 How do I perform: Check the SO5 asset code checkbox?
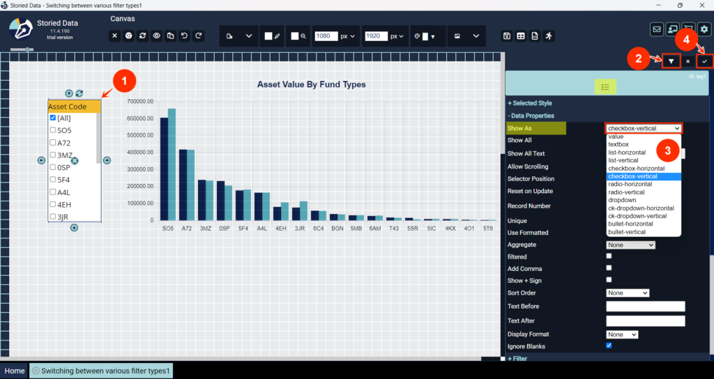53,130
